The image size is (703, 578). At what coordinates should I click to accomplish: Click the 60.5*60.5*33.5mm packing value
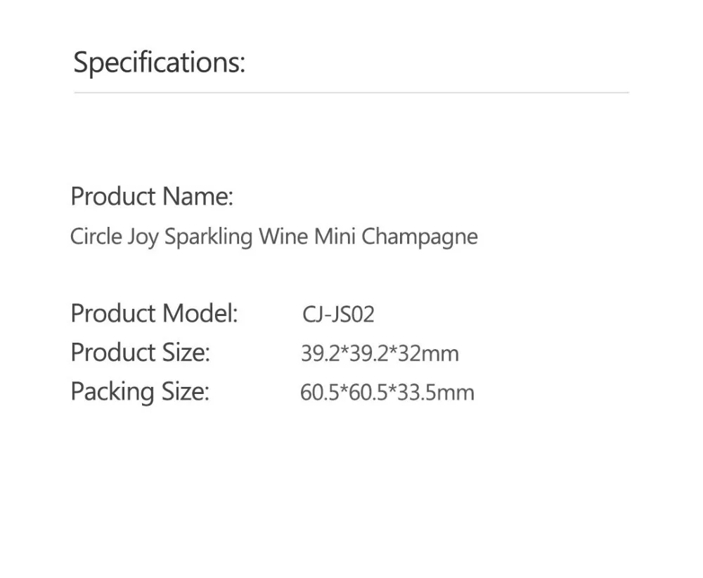coord(387,393)
